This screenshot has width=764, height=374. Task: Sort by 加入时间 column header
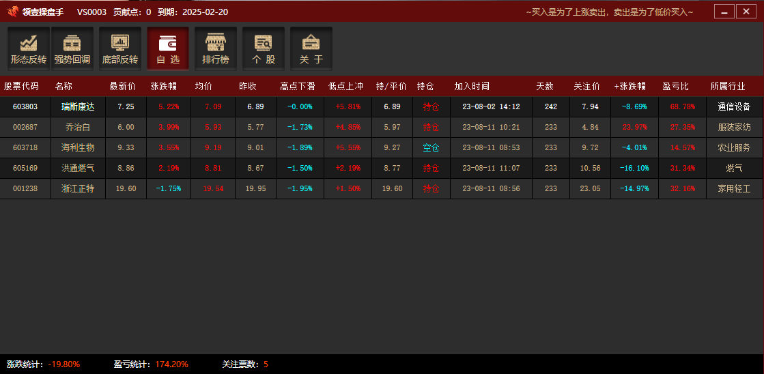point(472,87)
